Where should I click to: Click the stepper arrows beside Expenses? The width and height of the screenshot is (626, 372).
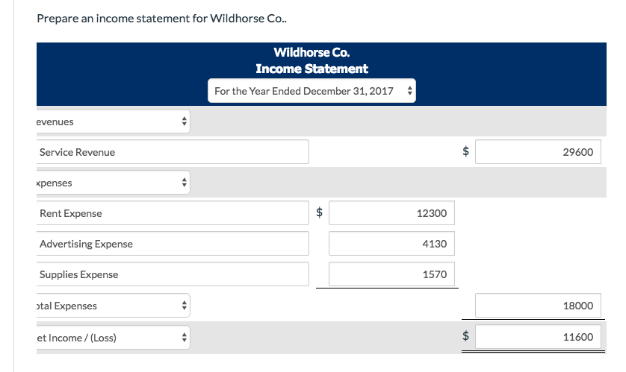point(184,183)
